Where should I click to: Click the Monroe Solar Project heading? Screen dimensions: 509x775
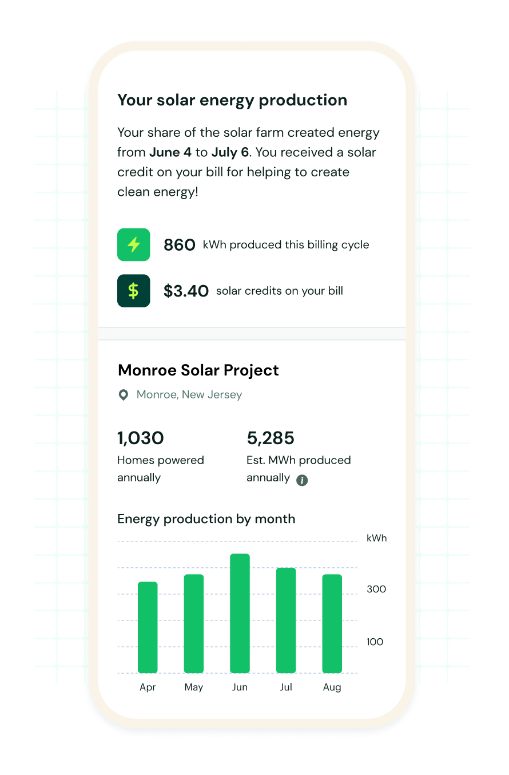198,370
